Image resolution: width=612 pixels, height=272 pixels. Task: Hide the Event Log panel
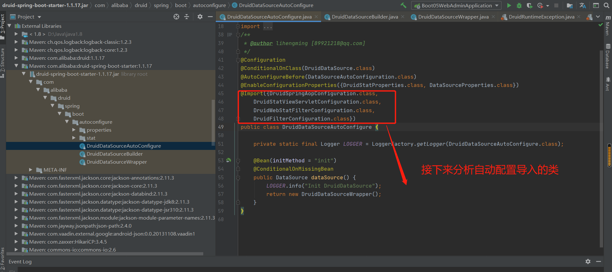click(x=599, y=261)
